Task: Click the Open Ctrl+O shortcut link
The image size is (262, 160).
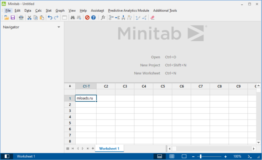Action: (x=163, y=57)
